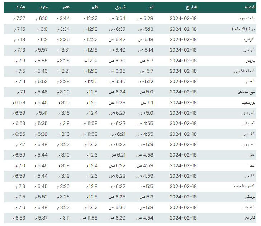Click the التاريخ column header
This screenshot has height=226, width=261.
(191, 7)
